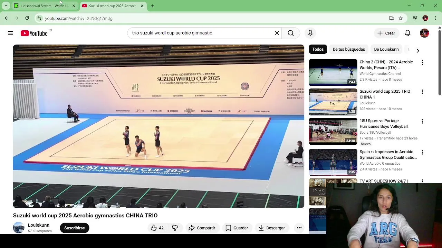Share the video via Compartir
Image resolution: width=442 pixels, height=248 pixels.
[x=202, y=228]
